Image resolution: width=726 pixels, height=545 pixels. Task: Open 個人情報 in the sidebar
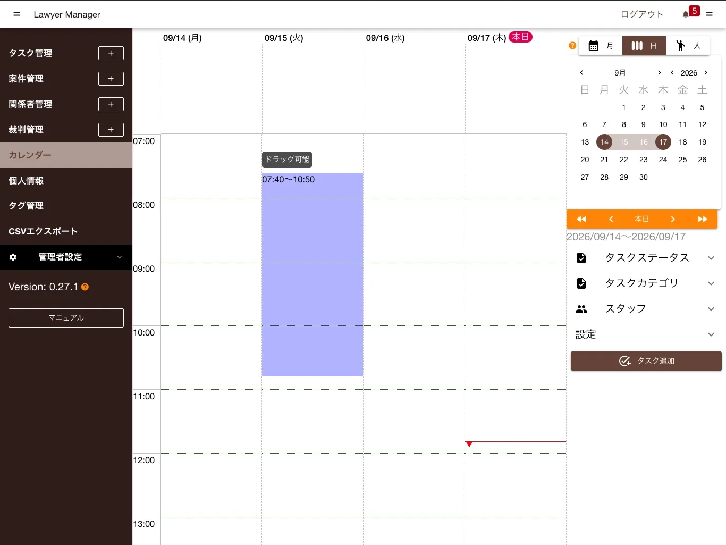coord(66,181)
